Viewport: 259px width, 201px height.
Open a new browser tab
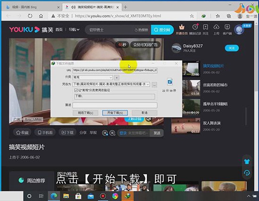click(x=125, y=7)
